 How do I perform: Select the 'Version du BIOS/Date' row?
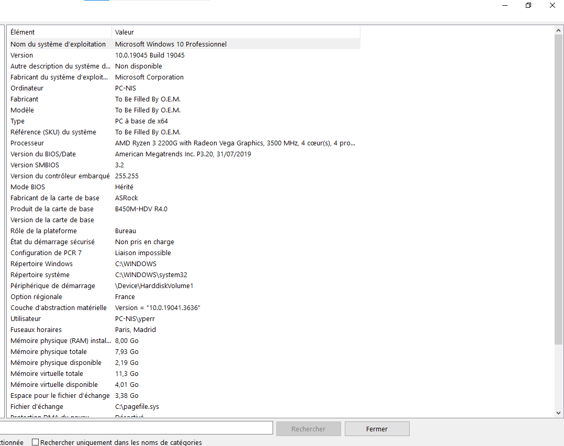tap(43, 154)
